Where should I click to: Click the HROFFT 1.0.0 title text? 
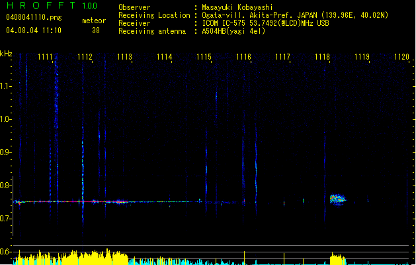pos(52,5)
